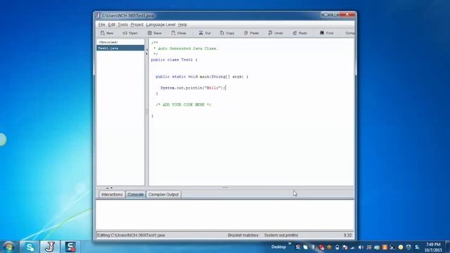Maximize the DrJava window
The width and height of the screenshot is (450, 253).
335,14
